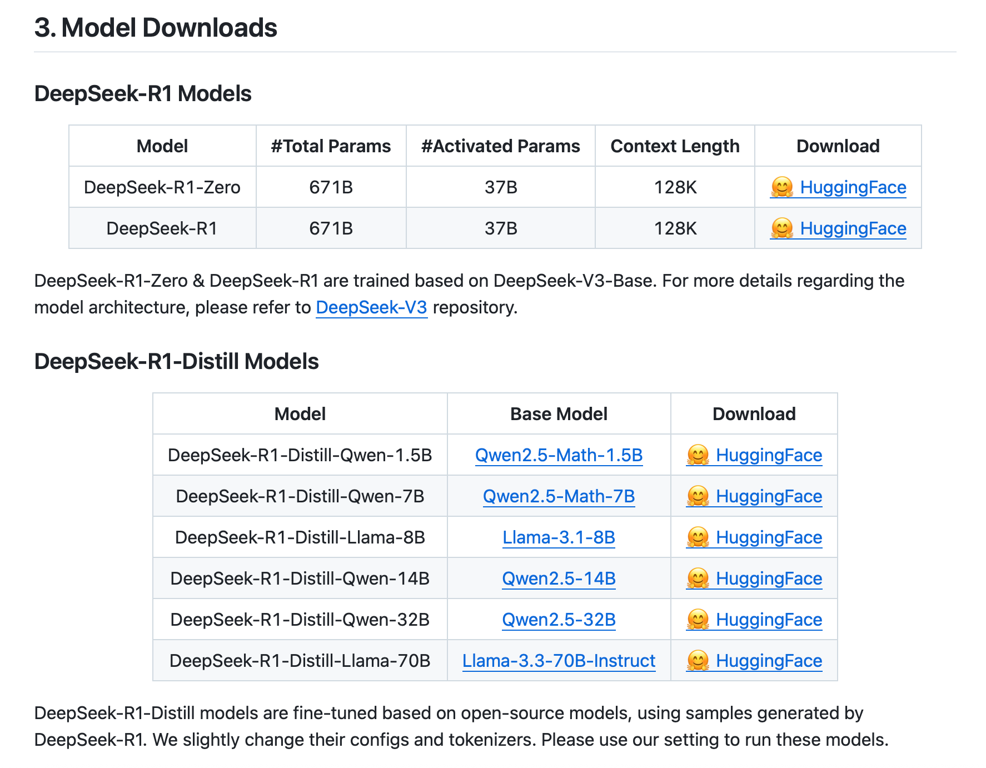This screenshot has height=768, width=986.
Task: Open Qwen2.5-14B base model link
Action: point(559,579)
